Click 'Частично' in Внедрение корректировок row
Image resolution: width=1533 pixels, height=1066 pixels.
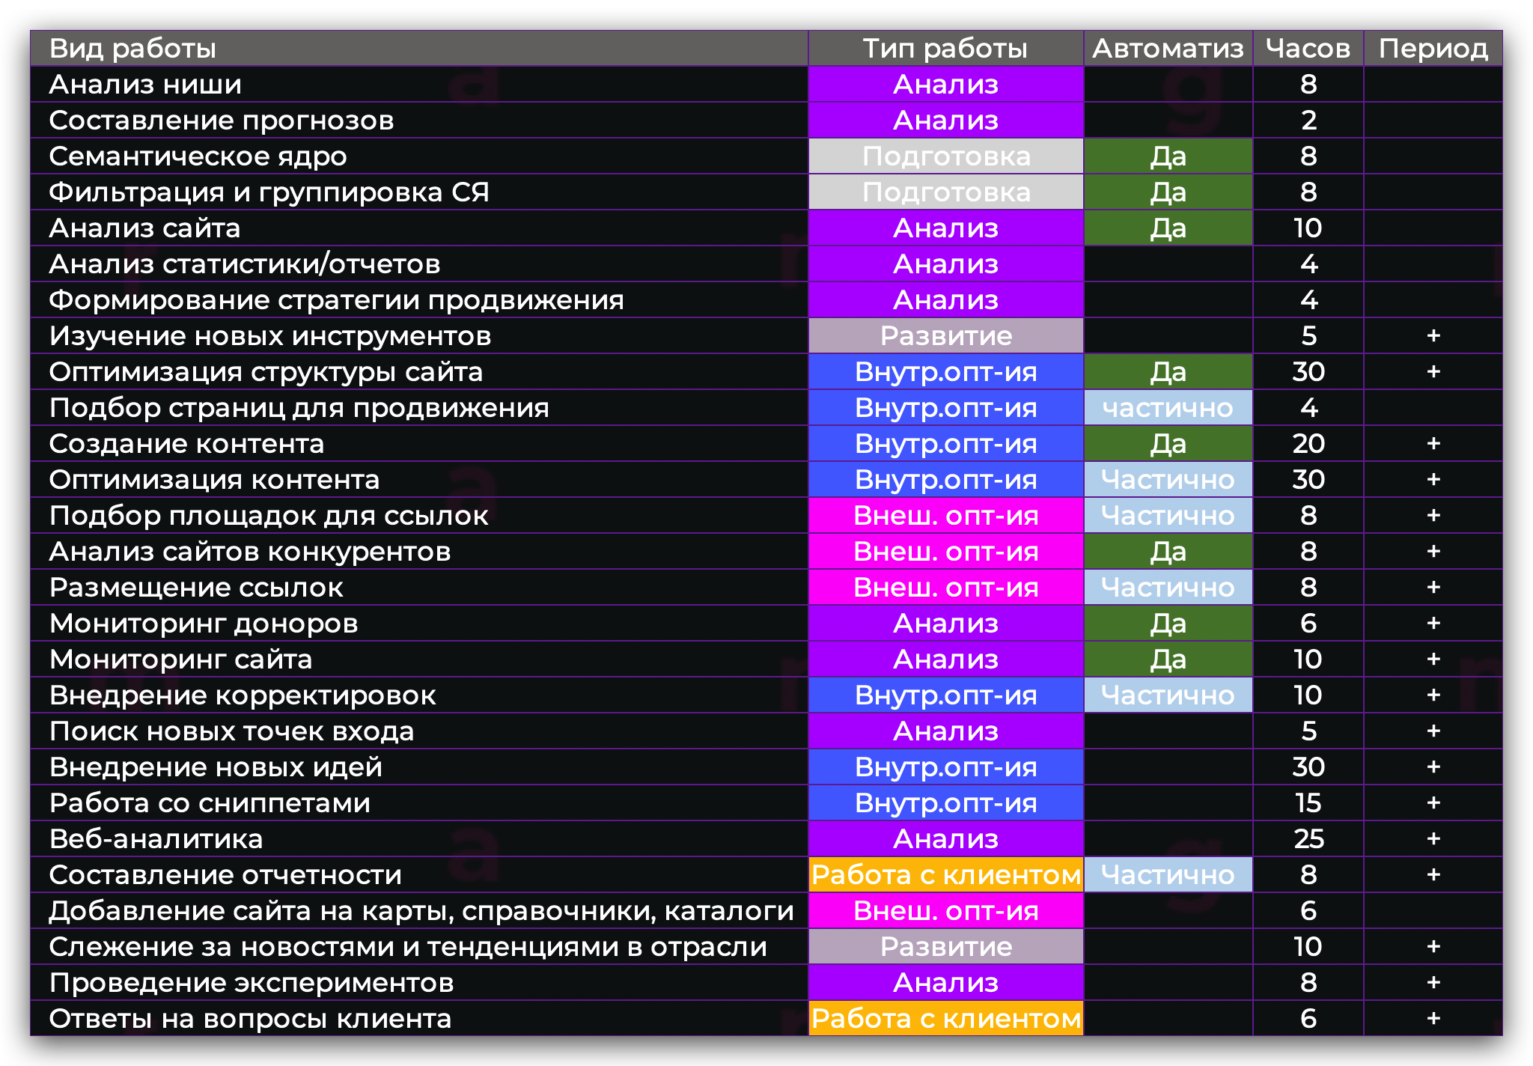[1168, 695]
